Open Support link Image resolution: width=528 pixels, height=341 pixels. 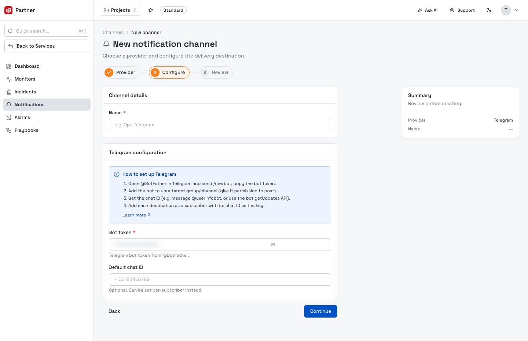point(462,10)
